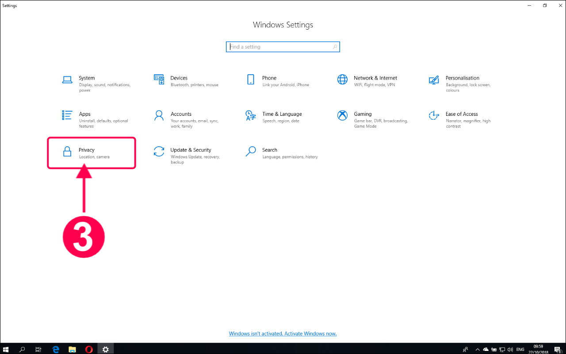Image resolution: width=566 pixels, height=354 pixels.
Task: Open Network & Internet globe icon
Action: (x=342, y=80)
